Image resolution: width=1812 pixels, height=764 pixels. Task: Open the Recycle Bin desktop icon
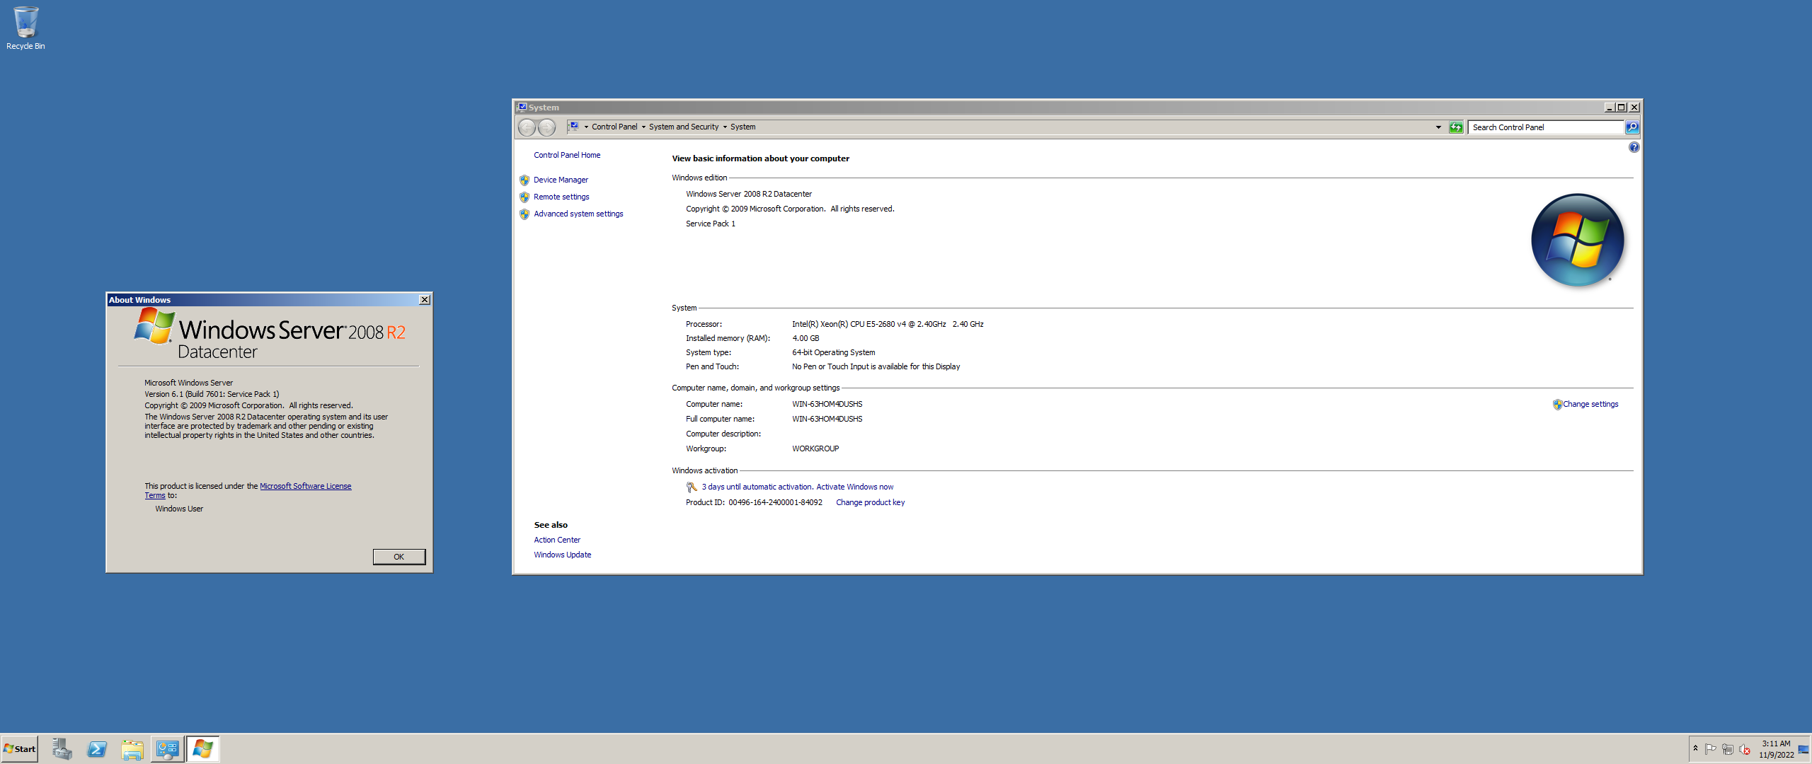coord(25,28)
